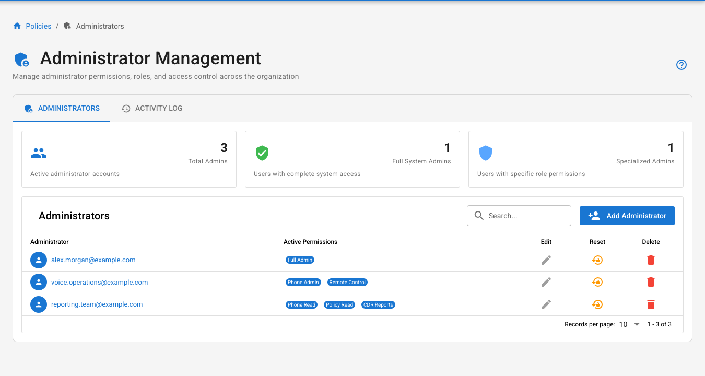The image size is (705, 376).
Task: Switch to the Activity Log tab
Action: tap(152, 108)
